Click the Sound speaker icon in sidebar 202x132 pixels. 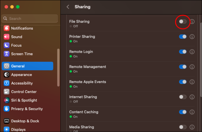pyautogui.click(x=6, y=37)
